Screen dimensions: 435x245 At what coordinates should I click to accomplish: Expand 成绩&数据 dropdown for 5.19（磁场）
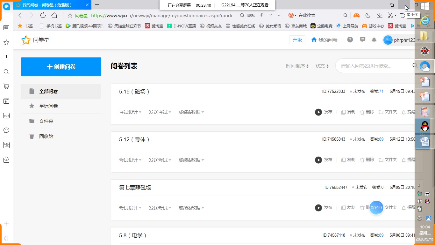click(191, 112)
